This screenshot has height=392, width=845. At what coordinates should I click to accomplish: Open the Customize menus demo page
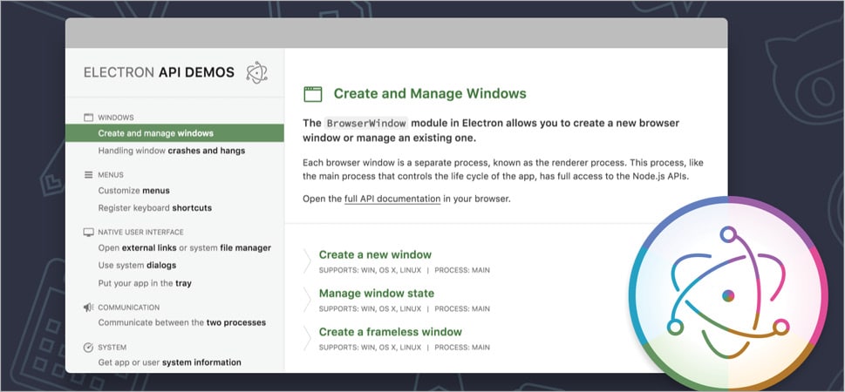point(133,191)
